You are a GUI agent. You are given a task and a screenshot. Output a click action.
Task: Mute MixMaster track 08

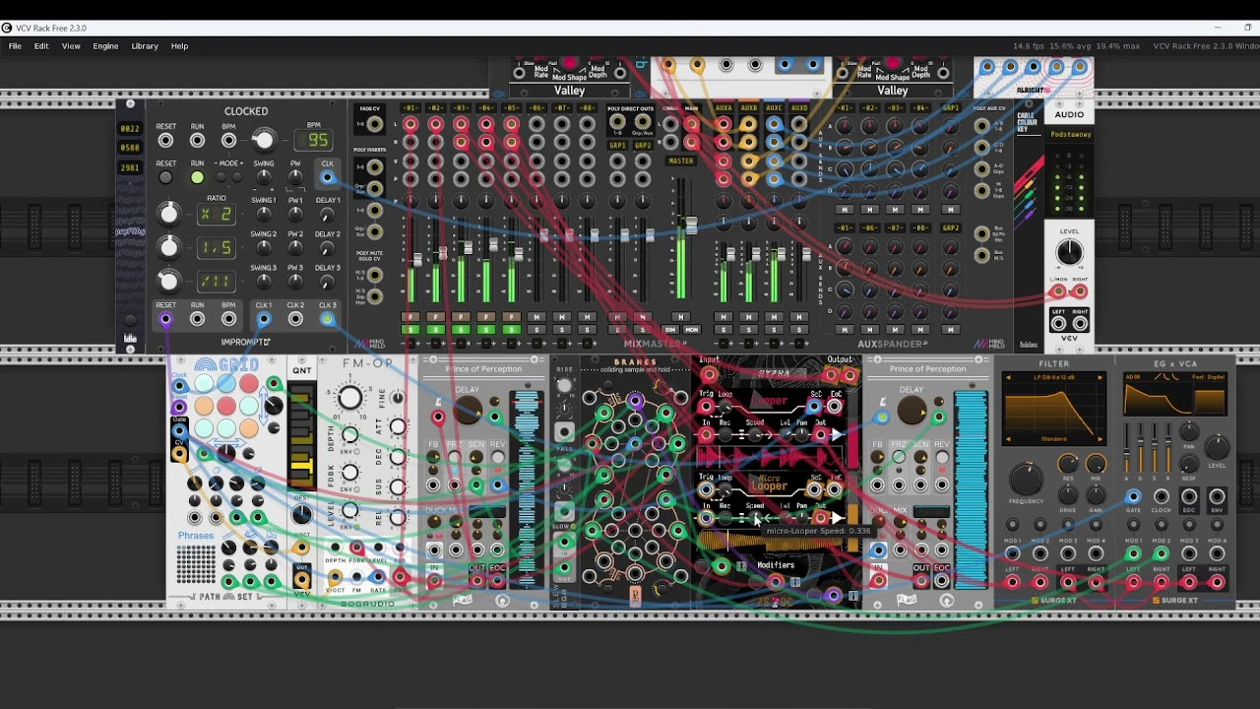coord(587,317)
